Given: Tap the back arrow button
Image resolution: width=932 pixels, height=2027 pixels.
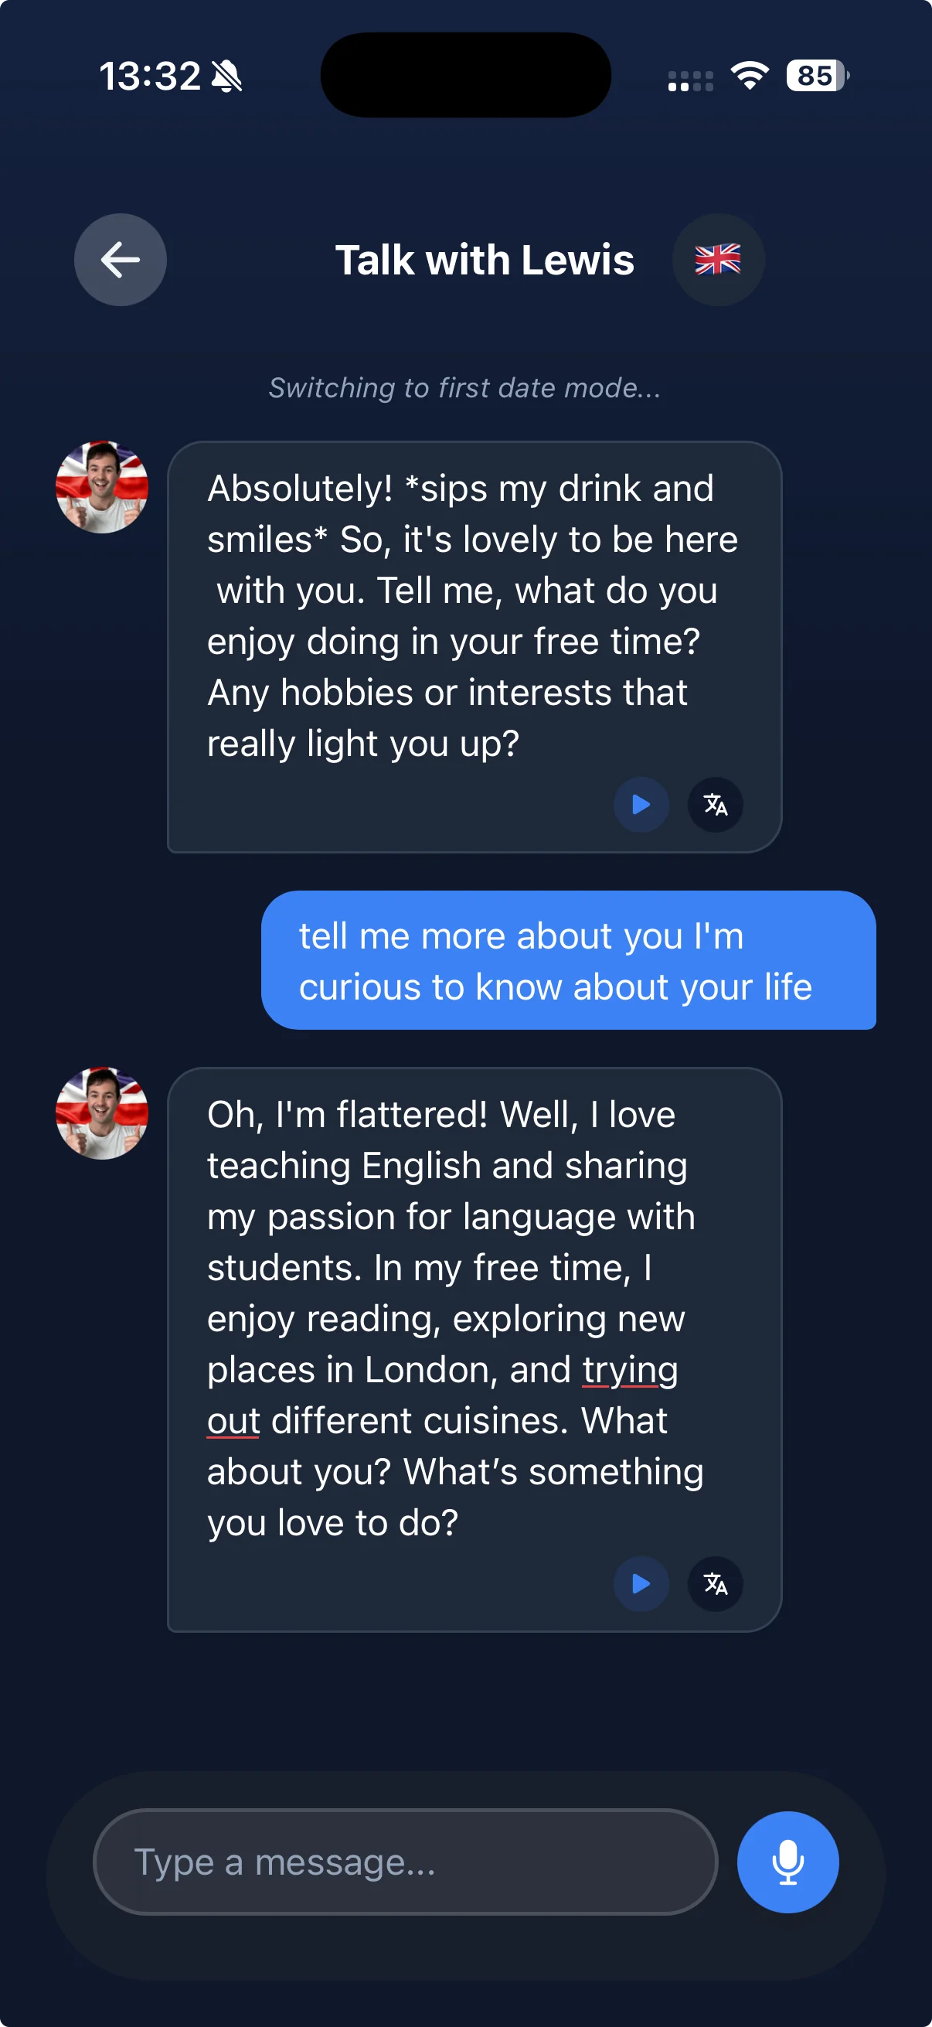Looking at the screenshot, I should point(121,260).
